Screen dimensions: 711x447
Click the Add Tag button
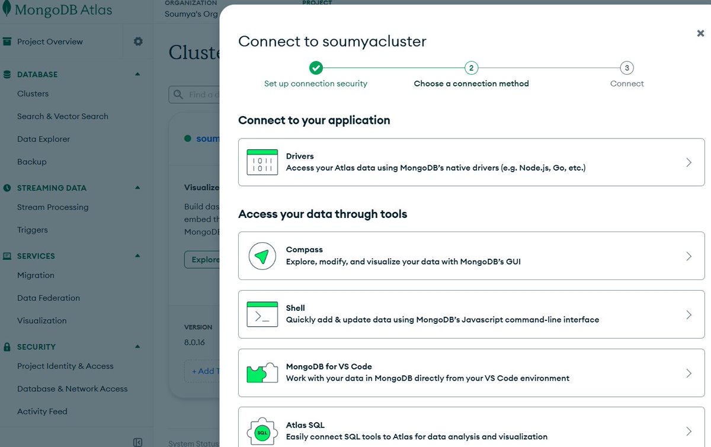pos(202,371)
